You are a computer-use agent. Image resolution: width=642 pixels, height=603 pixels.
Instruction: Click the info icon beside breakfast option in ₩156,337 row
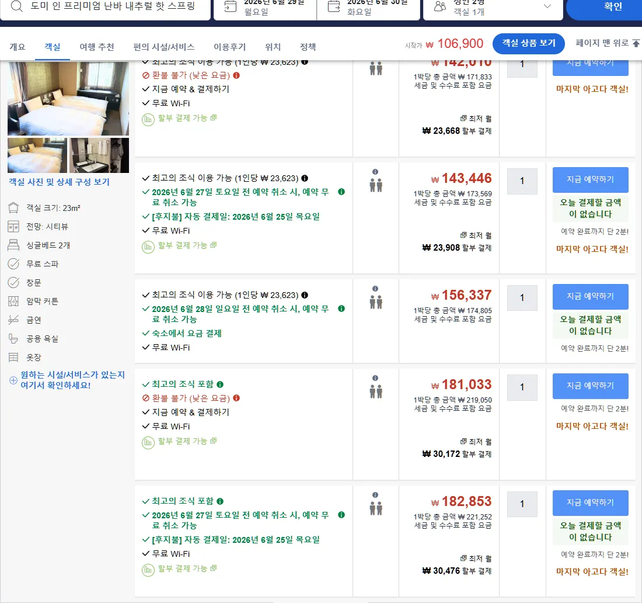coord(305,295)
